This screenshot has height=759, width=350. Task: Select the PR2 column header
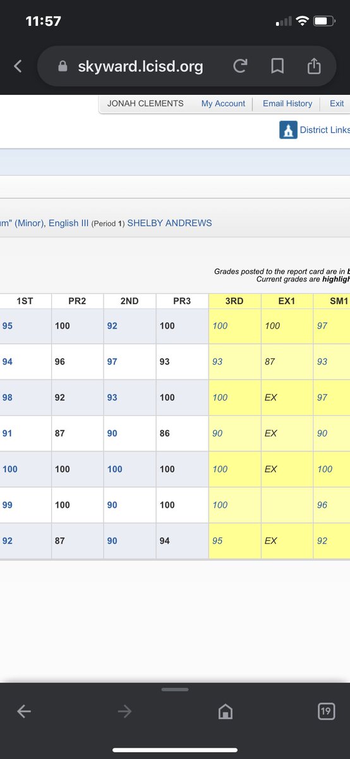tap(77, 301)
